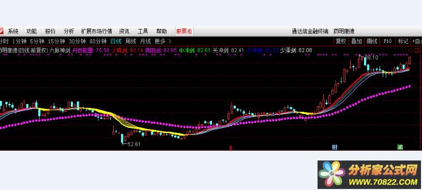Expand the 更多 periods list
422x190 pixels.
pos(162,41)
